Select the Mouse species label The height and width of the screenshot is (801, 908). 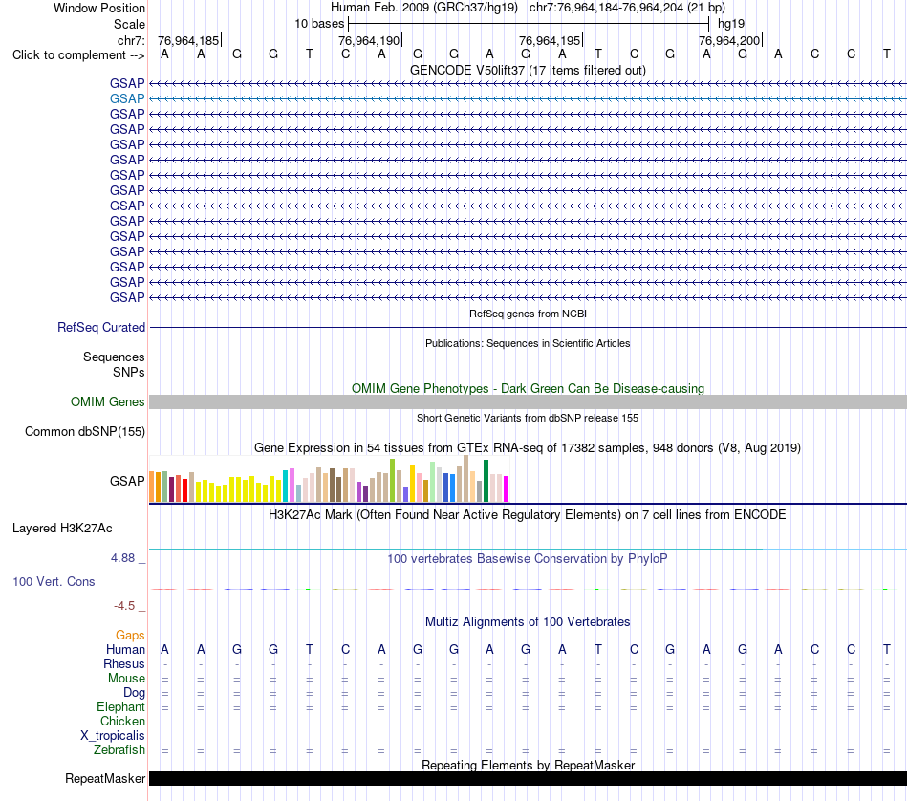(x=126, y=679)
